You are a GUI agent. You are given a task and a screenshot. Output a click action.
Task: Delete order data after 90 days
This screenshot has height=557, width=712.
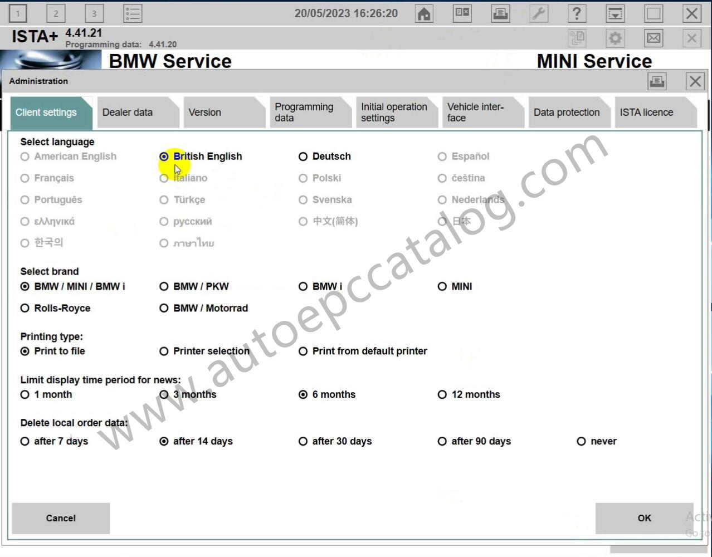point(474,441)
